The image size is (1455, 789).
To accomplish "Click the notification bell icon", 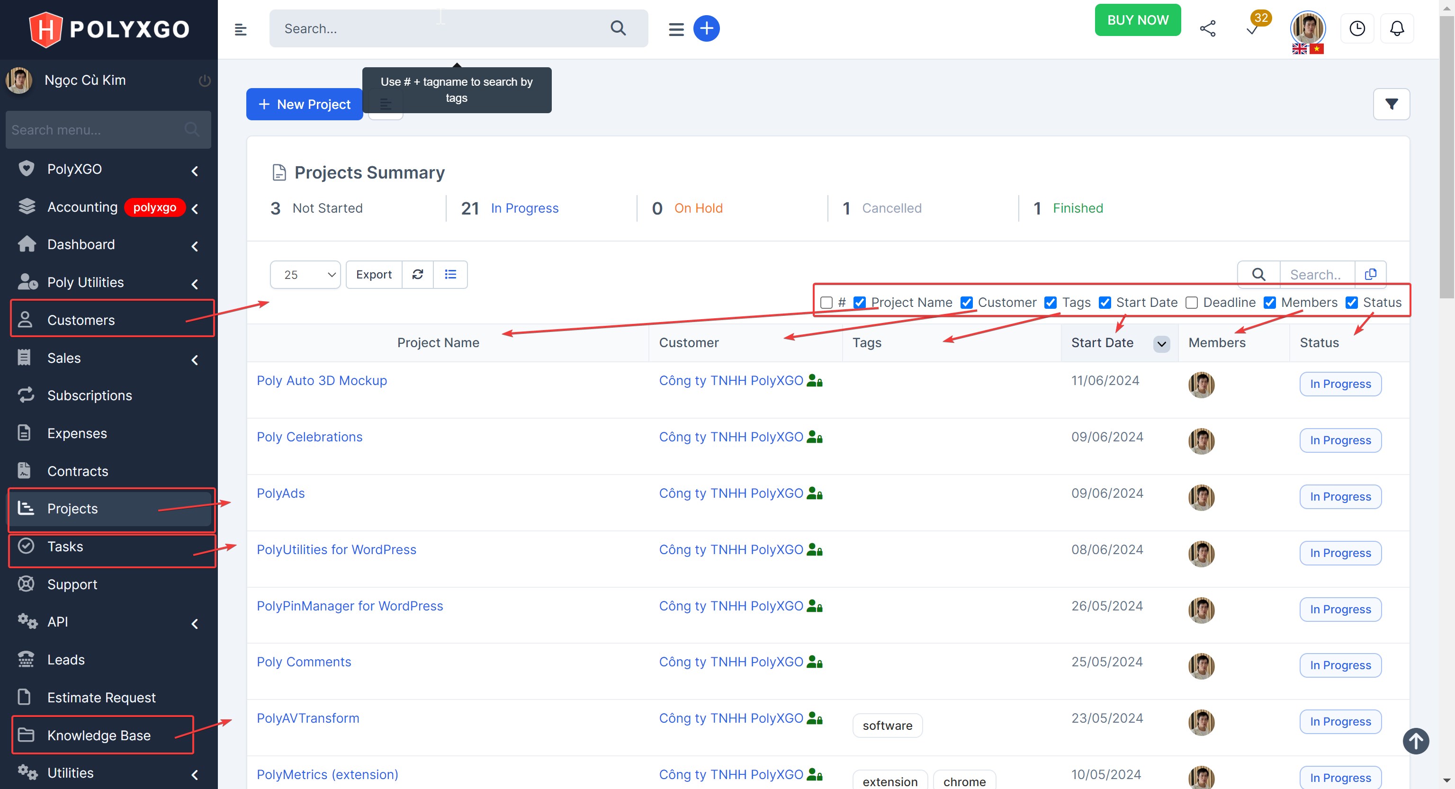I will click(x=1397, y=27).
